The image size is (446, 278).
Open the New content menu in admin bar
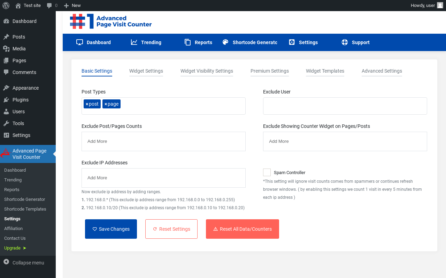click(72, 6)
